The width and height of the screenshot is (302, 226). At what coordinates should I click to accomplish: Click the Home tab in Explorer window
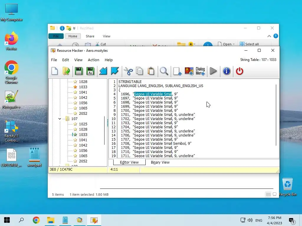pos(73,36)
